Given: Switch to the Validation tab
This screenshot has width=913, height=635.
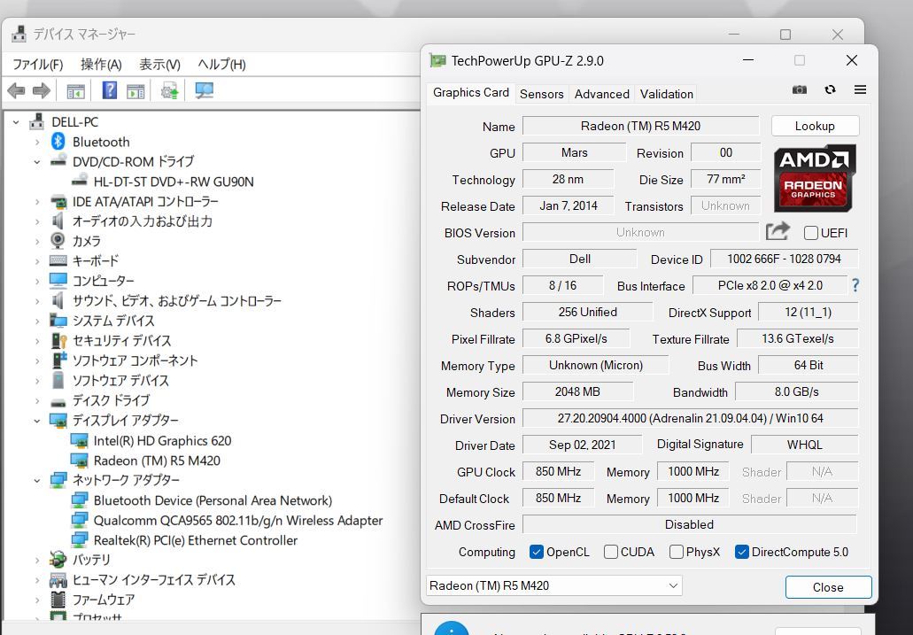Looking at the screenshot, I should click(x=667, y=94).
